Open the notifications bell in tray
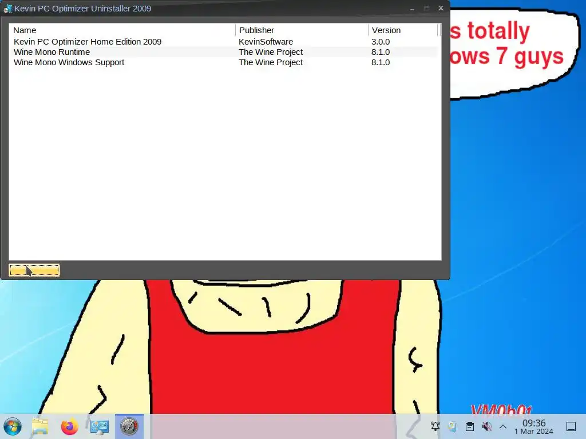Viewport: 586px width, 439px height. [435, 426]
